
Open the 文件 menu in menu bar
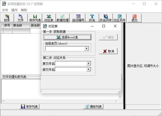click(5, 10)
